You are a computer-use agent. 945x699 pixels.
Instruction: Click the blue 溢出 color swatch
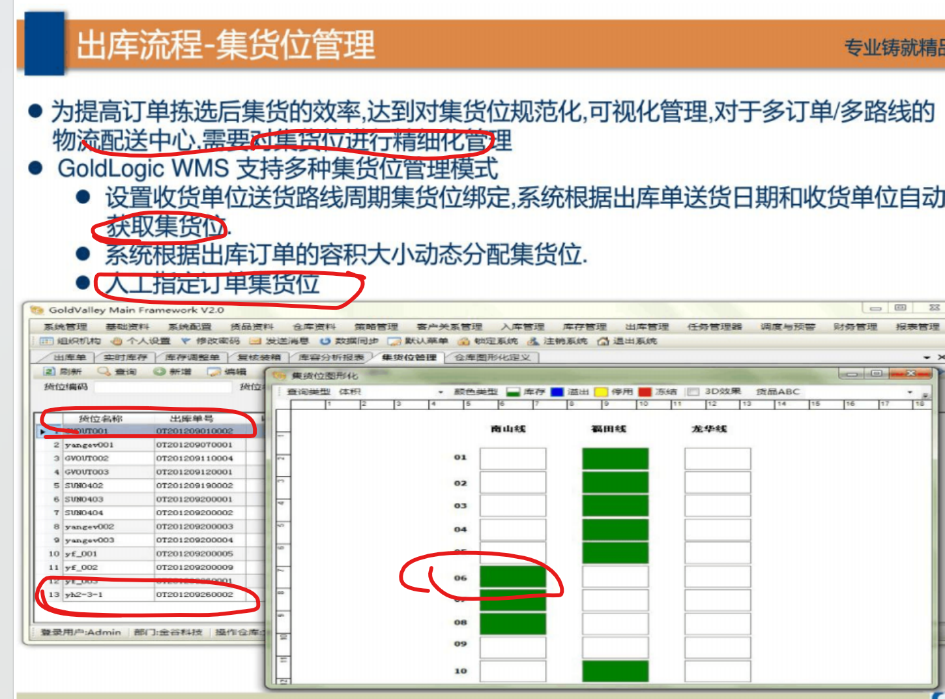coord(557,392)
